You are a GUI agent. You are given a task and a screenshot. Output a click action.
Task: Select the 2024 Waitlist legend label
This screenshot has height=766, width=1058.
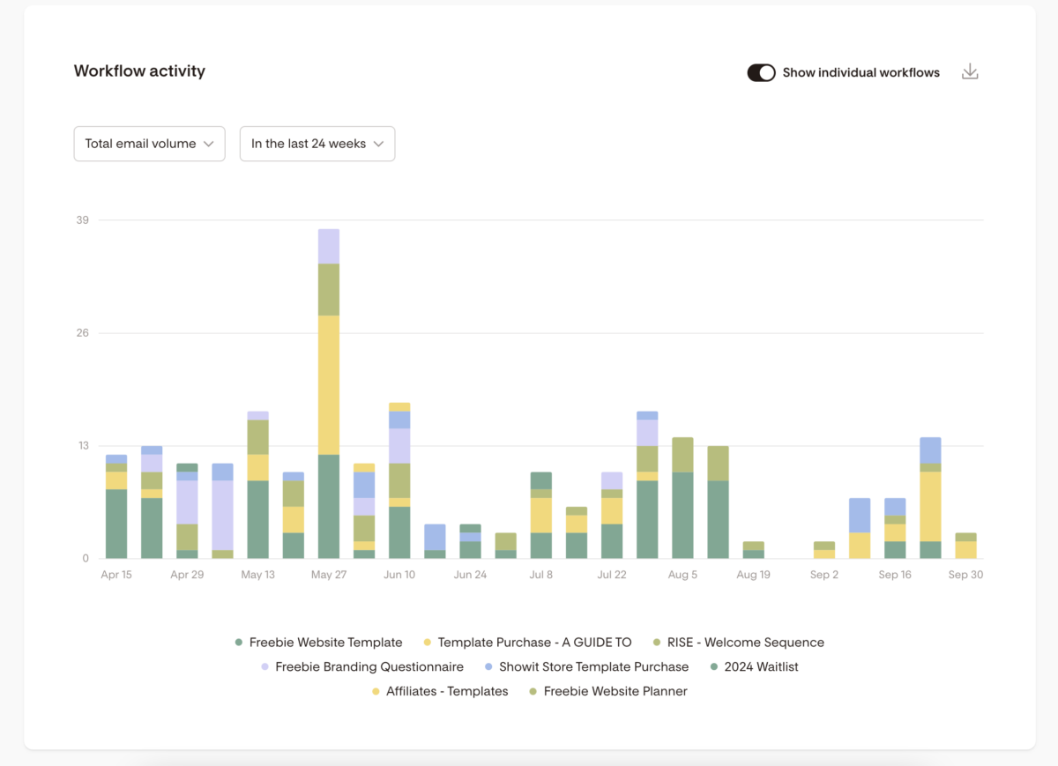[760, 667]
